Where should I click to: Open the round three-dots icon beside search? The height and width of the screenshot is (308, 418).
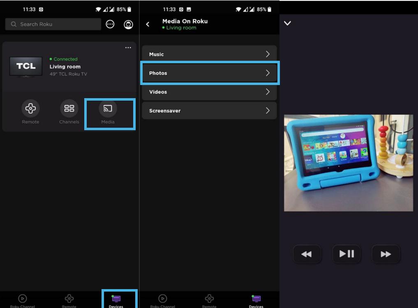pyautogui.click(x=110, y=24)
